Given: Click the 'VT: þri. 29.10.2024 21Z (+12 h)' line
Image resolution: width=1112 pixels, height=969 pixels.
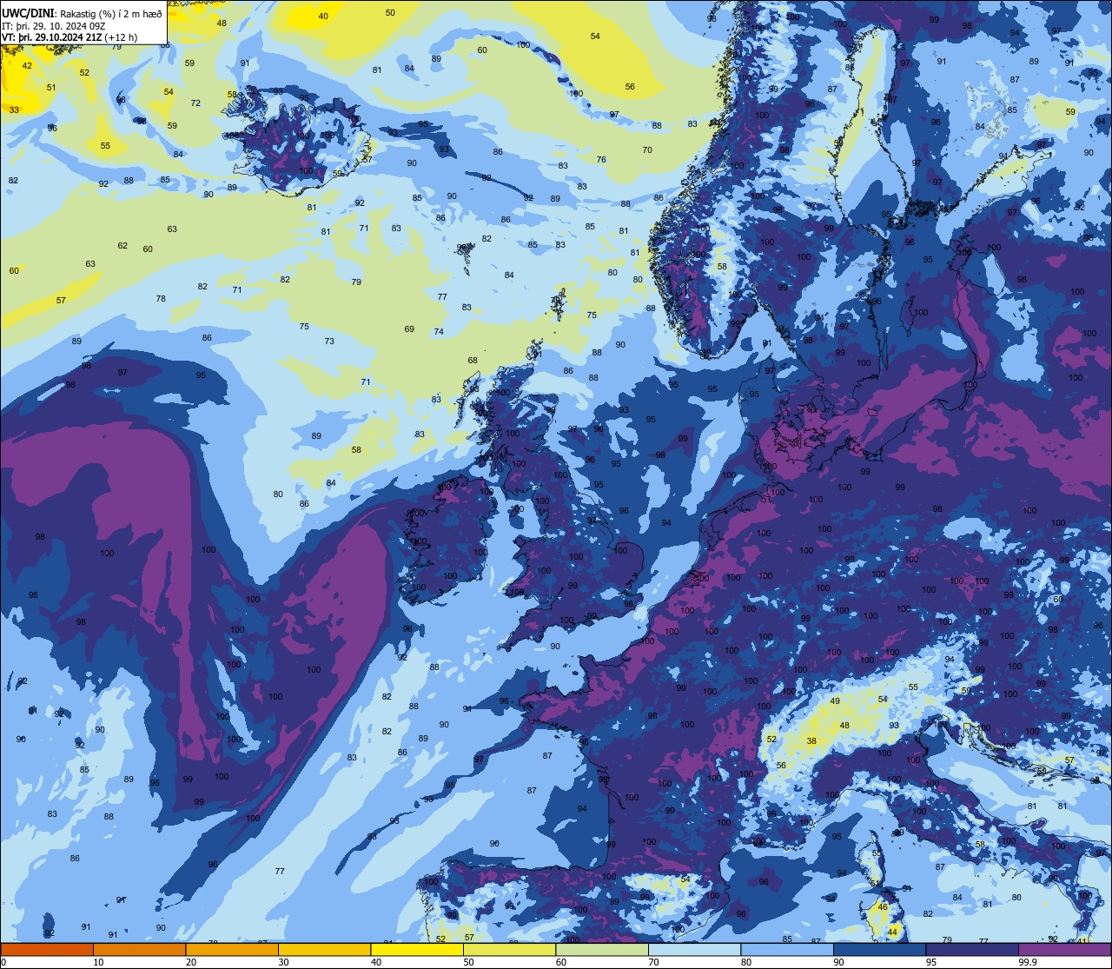Looking at the screenshot, I should (71, 37).
